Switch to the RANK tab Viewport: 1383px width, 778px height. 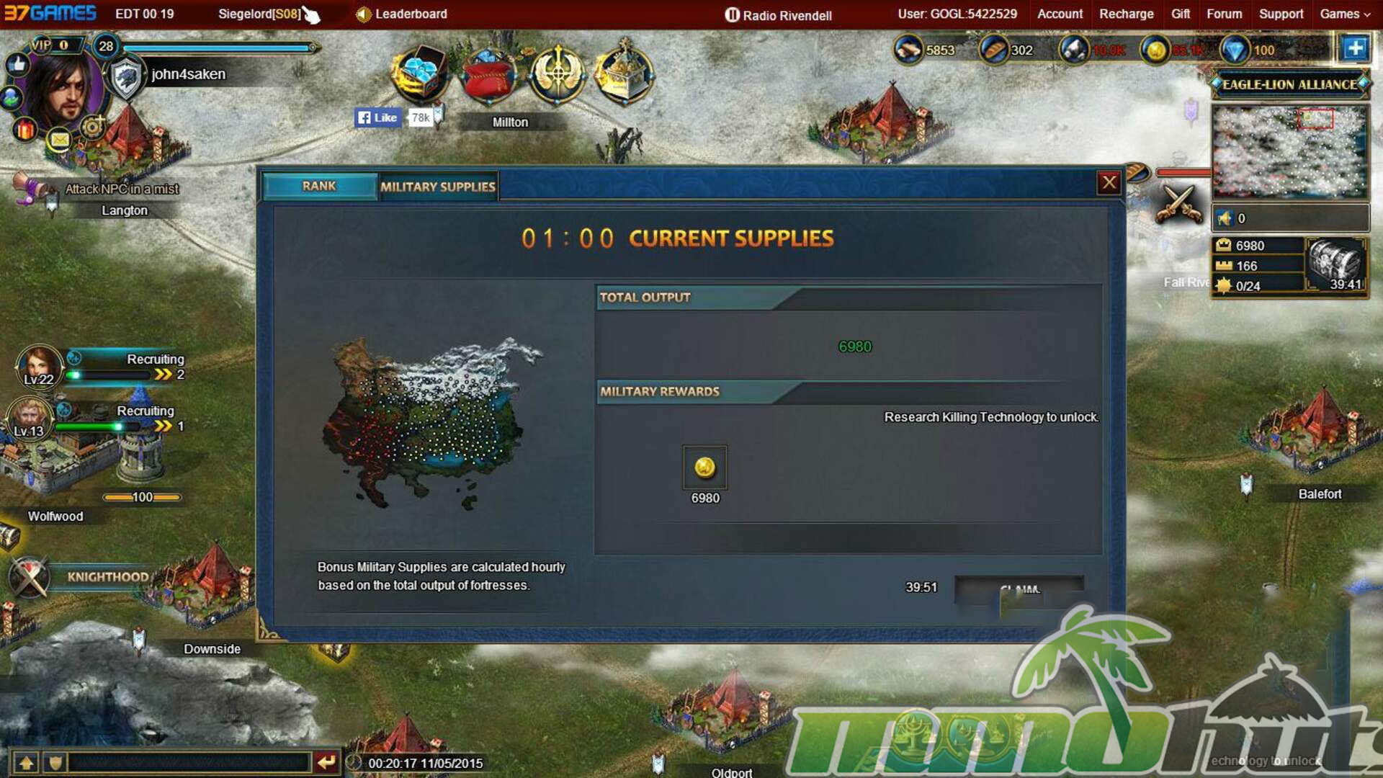click(320, 186)
